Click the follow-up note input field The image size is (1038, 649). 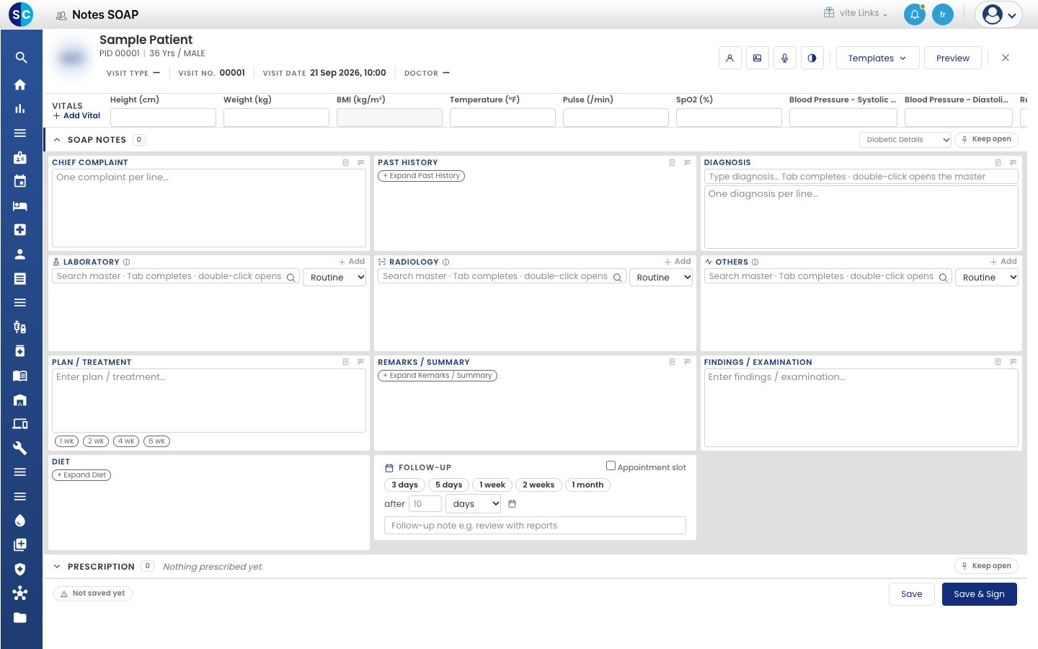click(535, 526)
